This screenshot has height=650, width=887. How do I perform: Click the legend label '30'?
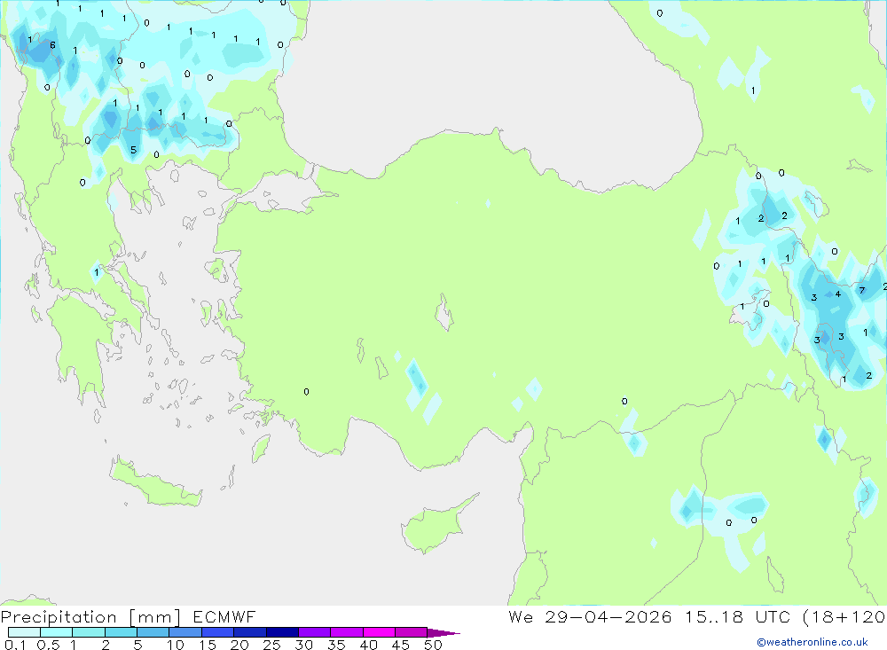pos(304,645)
